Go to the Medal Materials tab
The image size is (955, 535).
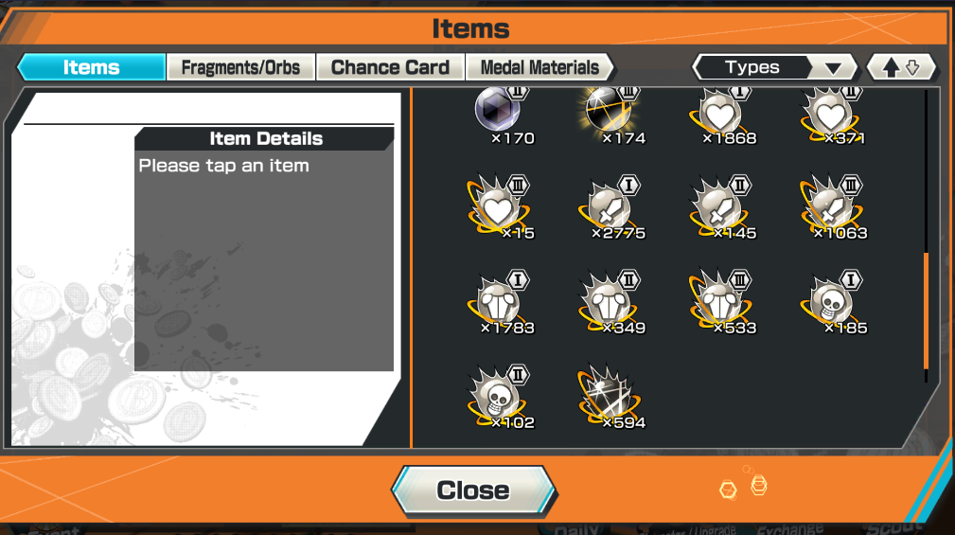[539, 67]
